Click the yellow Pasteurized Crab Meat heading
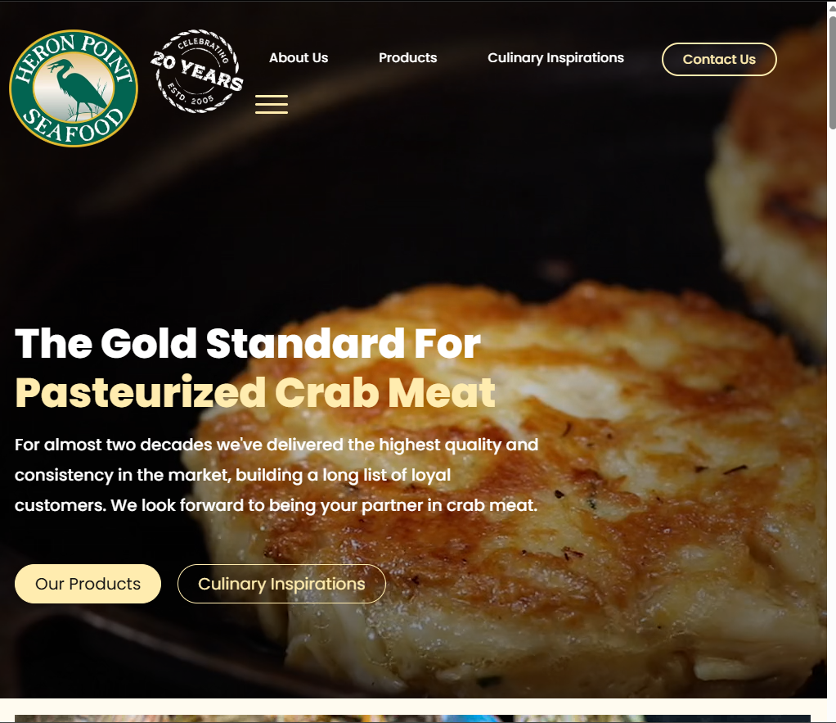The image size is (836, 723). click(x=255, y=392)
